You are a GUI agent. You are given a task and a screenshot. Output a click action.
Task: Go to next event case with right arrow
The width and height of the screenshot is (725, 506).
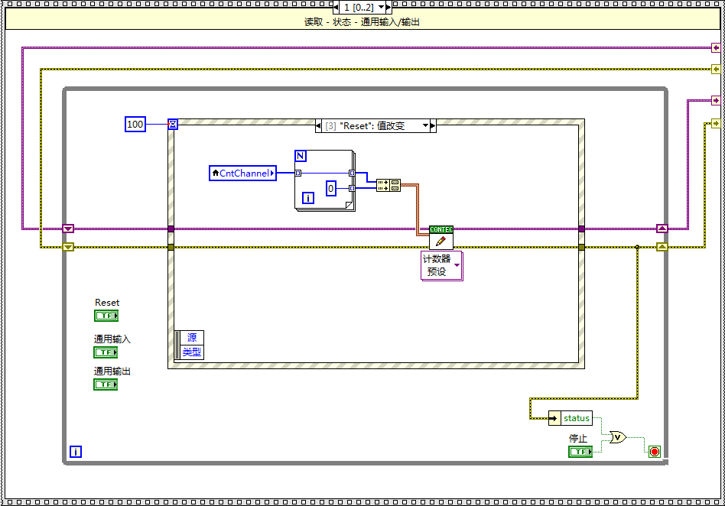(433, 125)
